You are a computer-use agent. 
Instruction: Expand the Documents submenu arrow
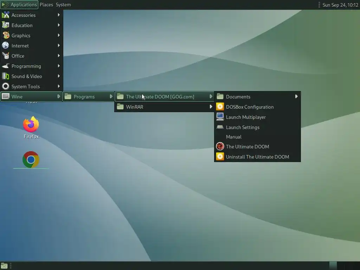pyautogui.click(x=296, y=96)
